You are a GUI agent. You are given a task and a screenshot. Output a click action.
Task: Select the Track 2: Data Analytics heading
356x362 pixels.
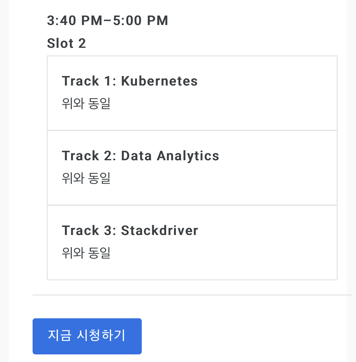pyautogui.click(x=140, y=156)
